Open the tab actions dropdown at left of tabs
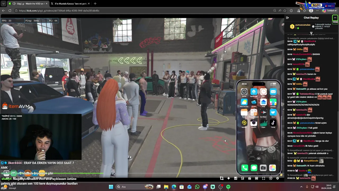 [3, 3]
